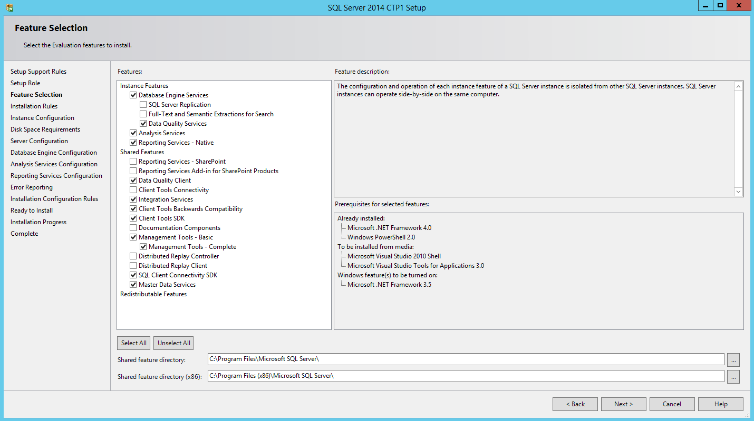Image resolution: width=754 pixels, height=421 pixels.
Task: Click the Unselect All button
Action: click(173, 343)
